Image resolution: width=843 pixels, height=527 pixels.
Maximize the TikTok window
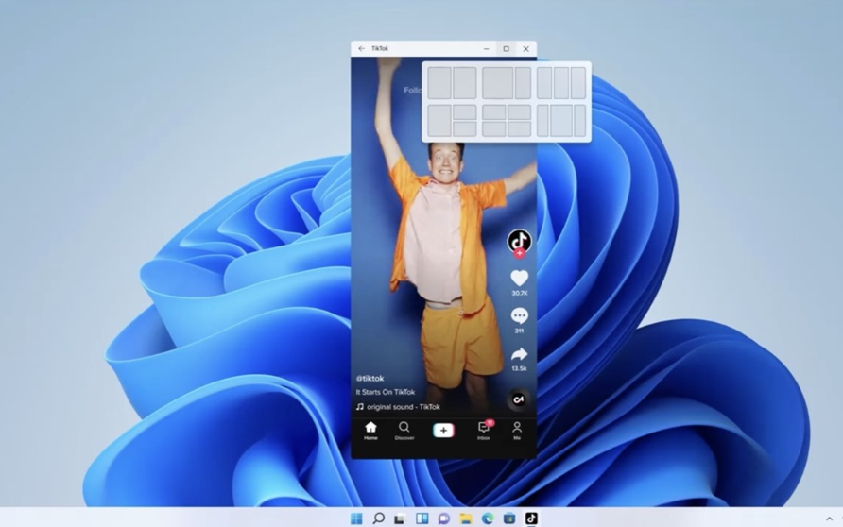pyautogui.click(x=506, y=49)
